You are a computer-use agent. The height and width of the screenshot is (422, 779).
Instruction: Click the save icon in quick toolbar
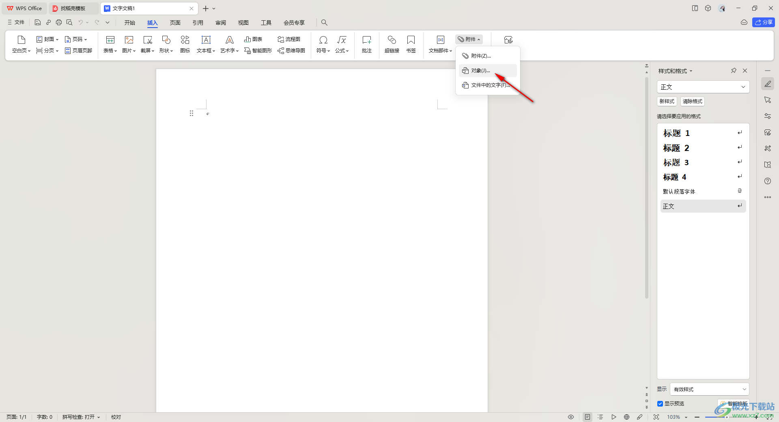(38, 22)
